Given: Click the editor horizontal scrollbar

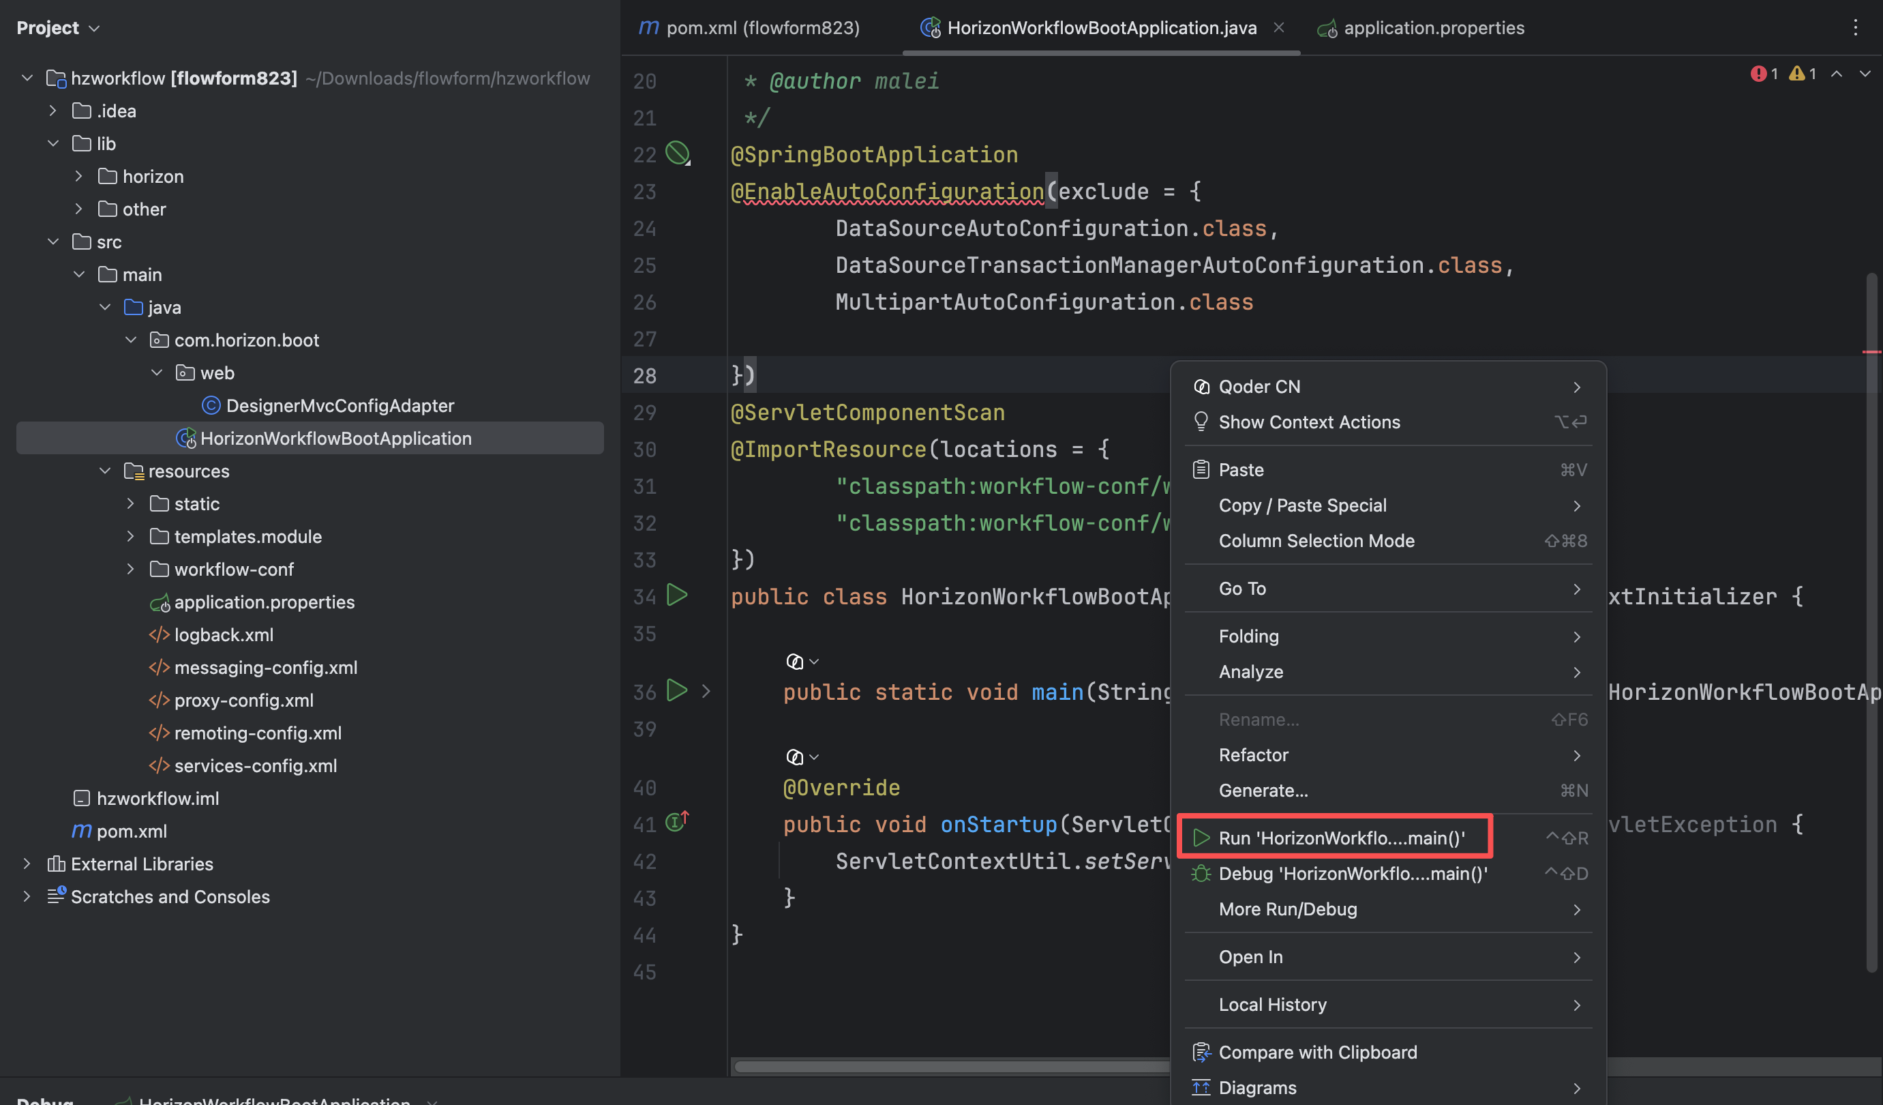Looking at the screenshot, I should 951,1067.
